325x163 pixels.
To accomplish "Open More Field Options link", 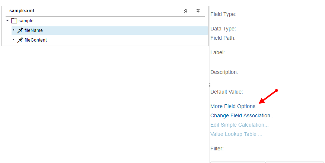I will pos(235,106).
